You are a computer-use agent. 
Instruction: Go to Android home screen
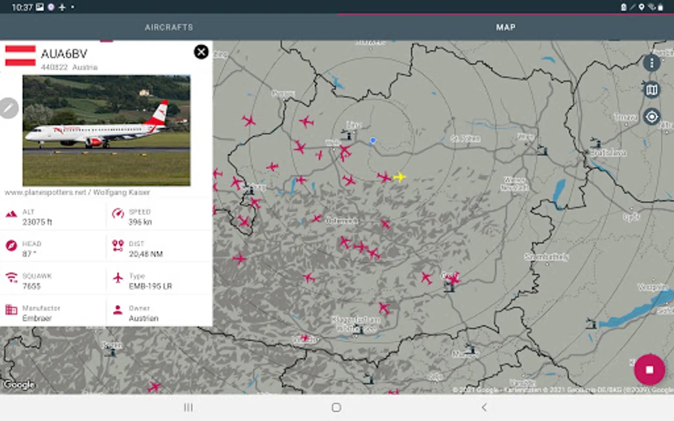[x=336, y=407]
